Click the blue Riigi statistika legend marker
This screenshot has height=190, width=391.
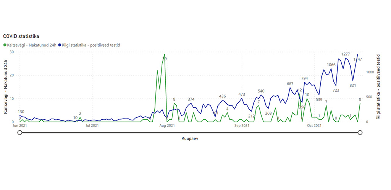[x=60, y=45]
